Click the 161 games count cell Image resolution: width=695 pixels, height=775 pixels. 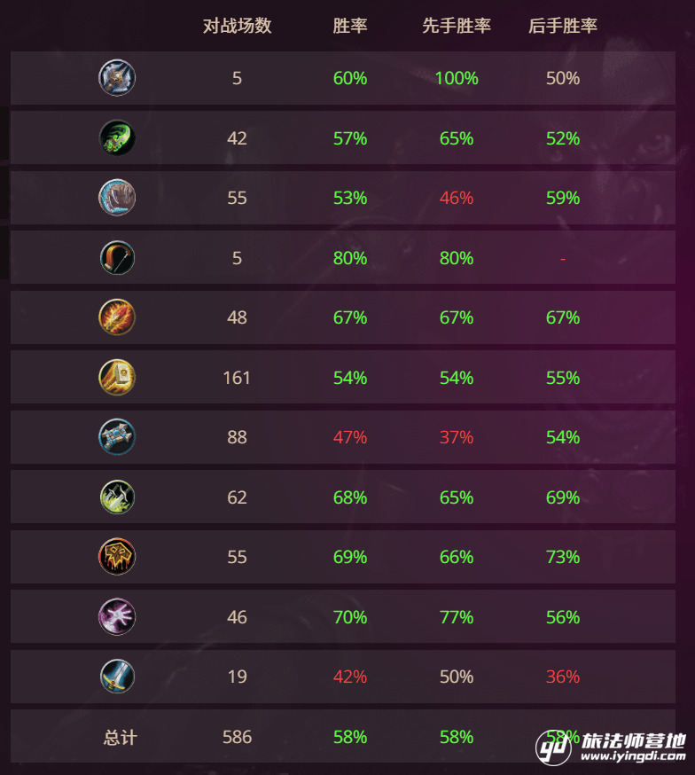pyautogui.click(x=237, y=378)
